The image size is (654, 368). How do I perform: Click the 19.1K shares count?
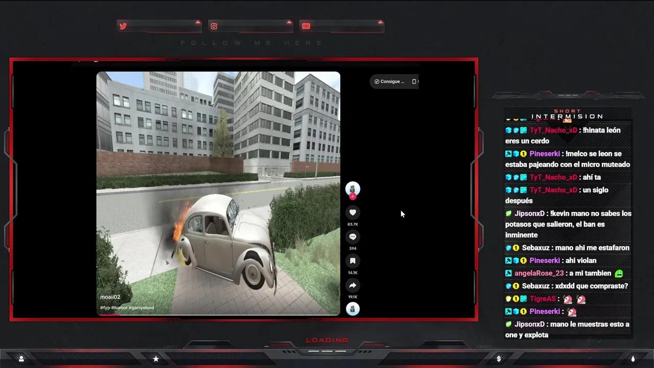coord(353,296)
